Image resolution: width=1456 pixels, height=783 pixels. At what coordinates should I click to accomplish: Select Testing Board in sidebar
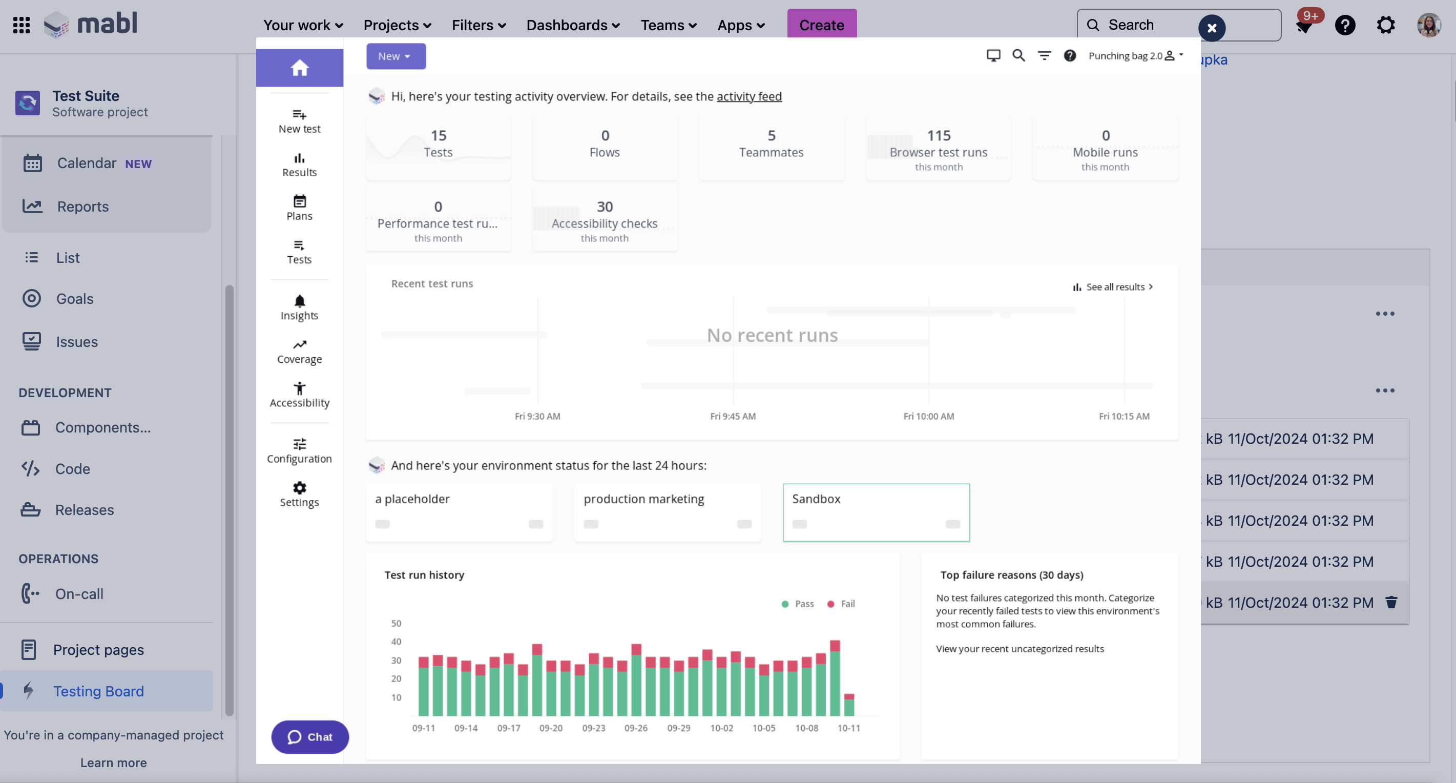[x=106, y=691]
